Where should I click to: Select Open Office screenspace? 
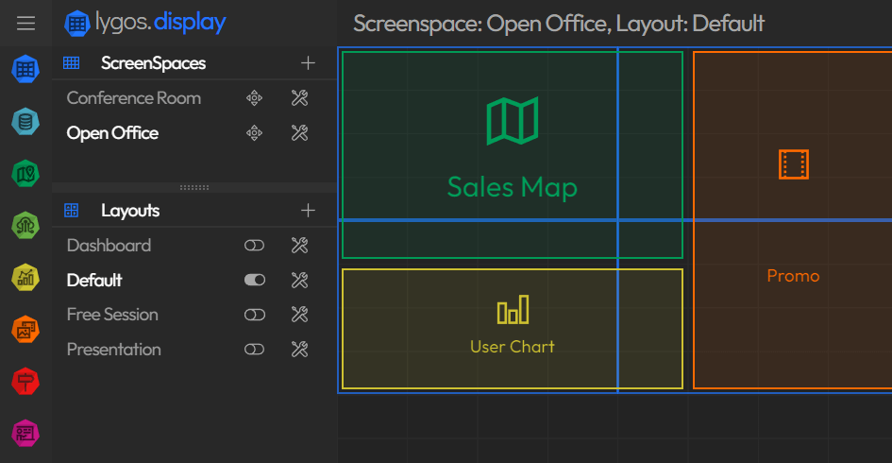pyautogui.click(x=112, y=132)
